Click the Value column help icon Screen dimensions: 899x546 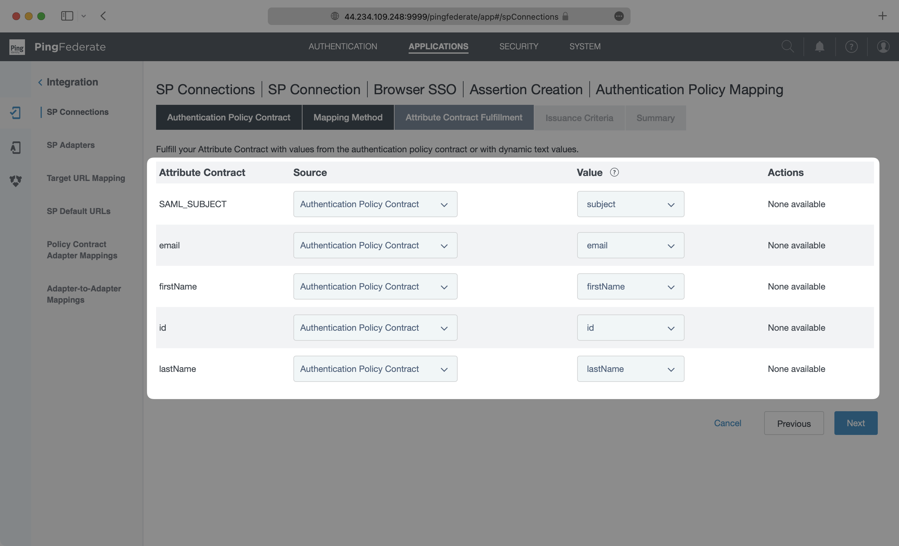(614, 172)
